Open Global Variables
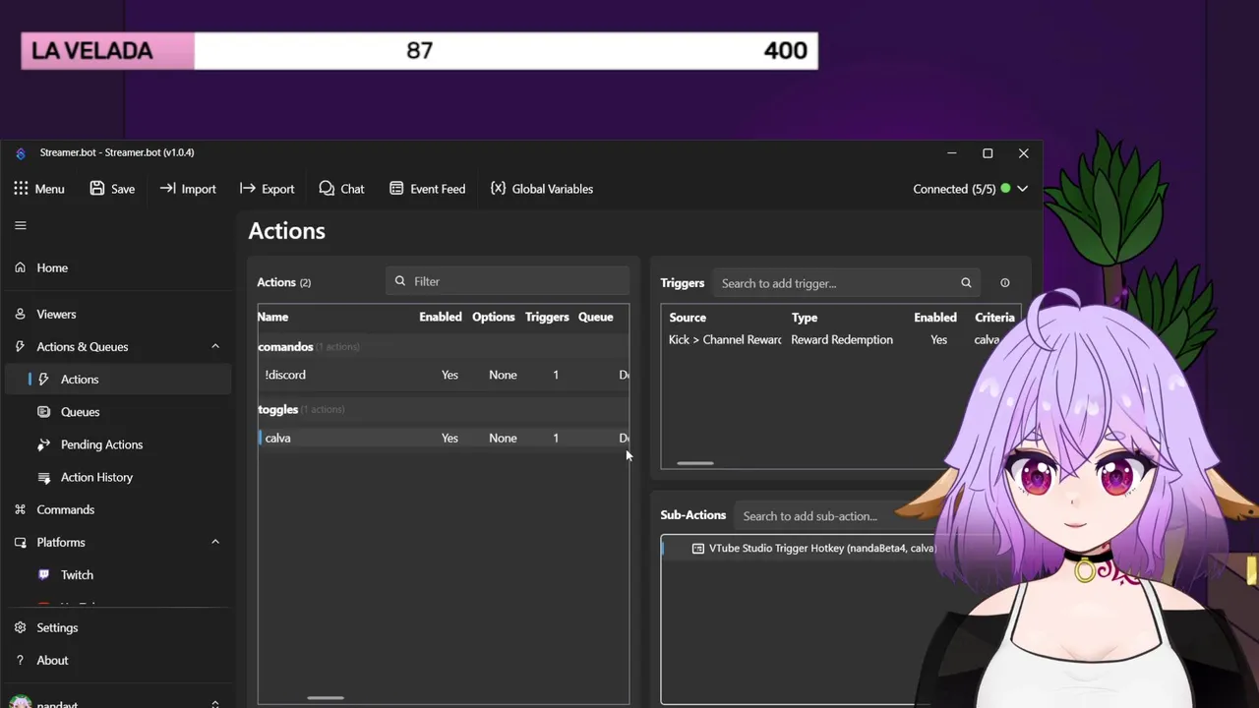Viewport: 1259px width, 708px height. click(542, 189)
